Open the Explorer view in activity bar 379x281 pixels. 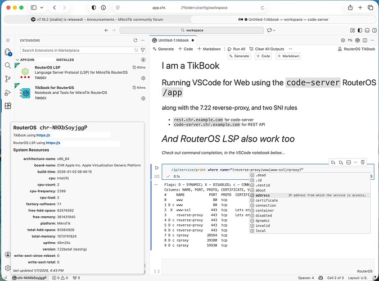tap(8, 52)
